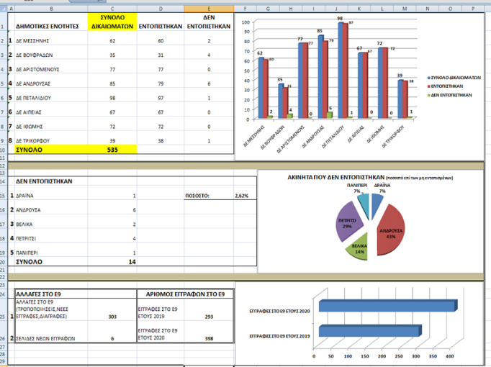Select column header C
The height and width of the screenshot is (367, 491).
pyautogui.click(x=112, y=9)
